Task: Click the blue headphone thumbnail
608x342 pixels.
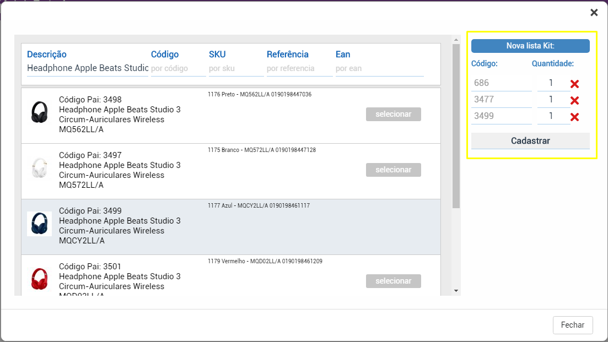Action: (40, 224)
